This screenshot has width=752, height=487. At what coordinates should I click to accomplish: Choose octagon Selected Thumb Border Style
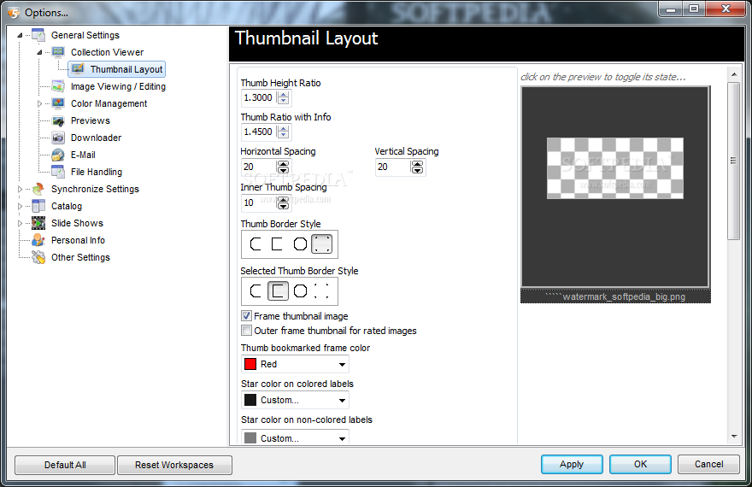[x=300, y=291]
